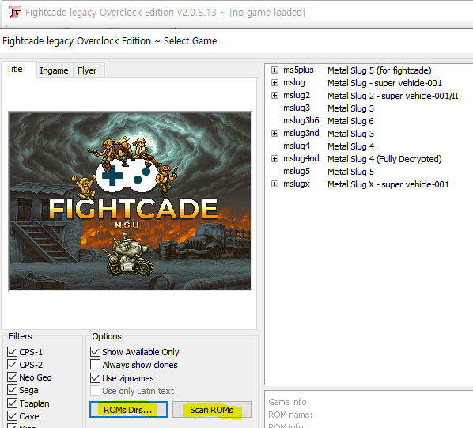Select mslug4nd Metal Slug 4 (Fully Decrypted)
Viewport: 473px width, 428px height.
coord(362,159)
